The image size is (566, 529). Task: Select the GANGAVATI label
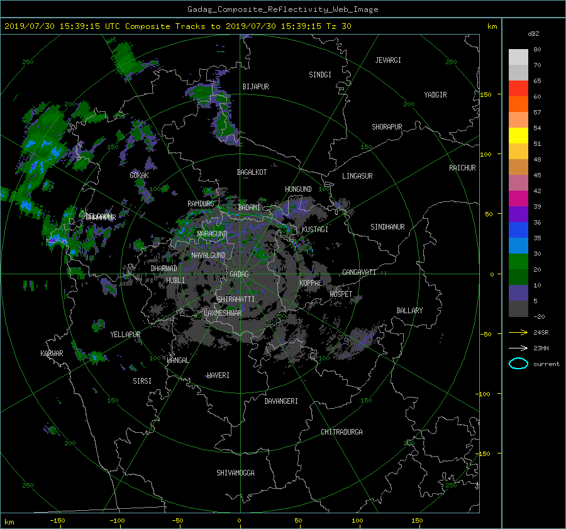pos(359,272)
